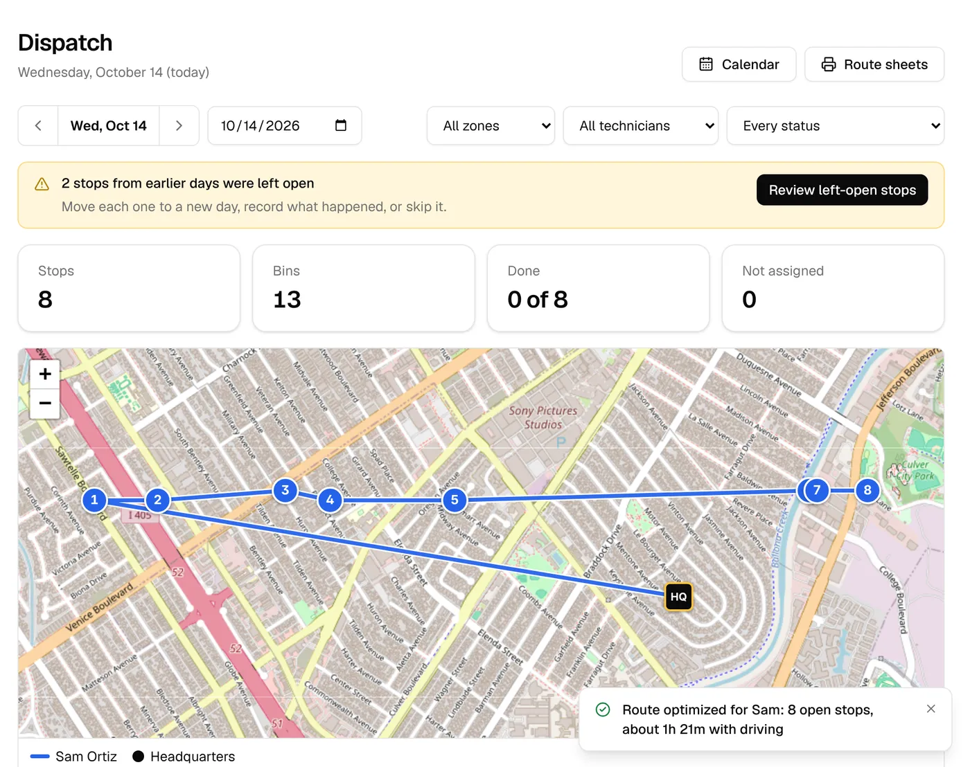
Task: Select stop marker 4 on the map
Action: pyautogui.click(x=330, y=500)
